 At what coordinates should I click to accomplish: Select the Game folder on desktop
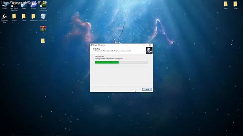tap(24, 17)
